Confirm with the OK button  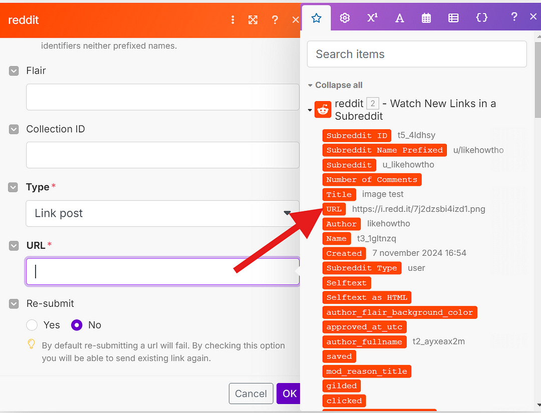(289, 393)
